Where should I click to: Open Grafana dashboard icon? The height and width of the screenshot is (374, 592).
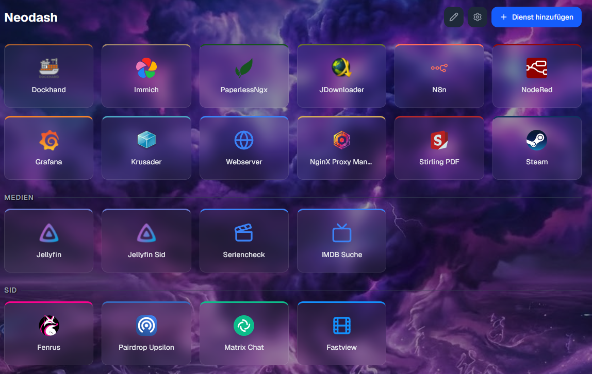click(49, 140)
